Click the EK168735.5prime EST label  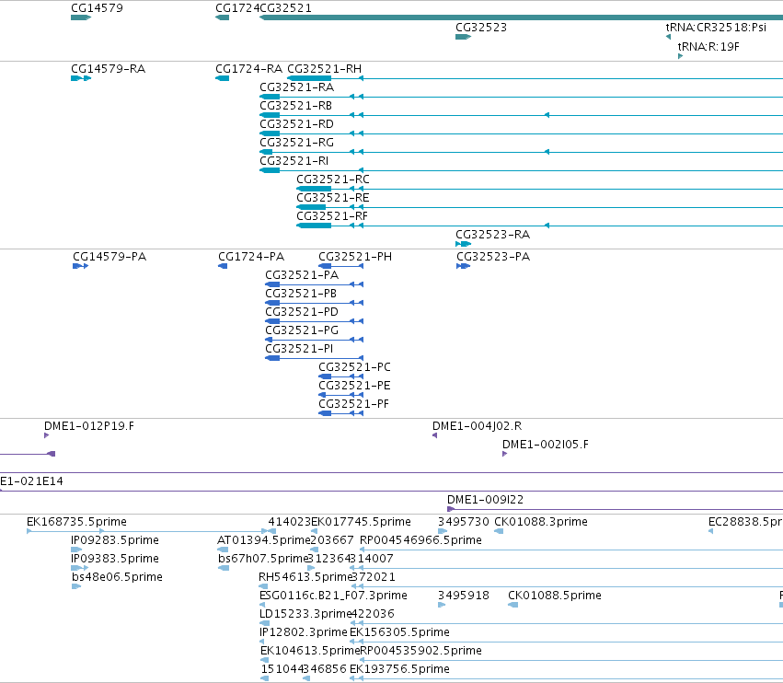[76, 522]
